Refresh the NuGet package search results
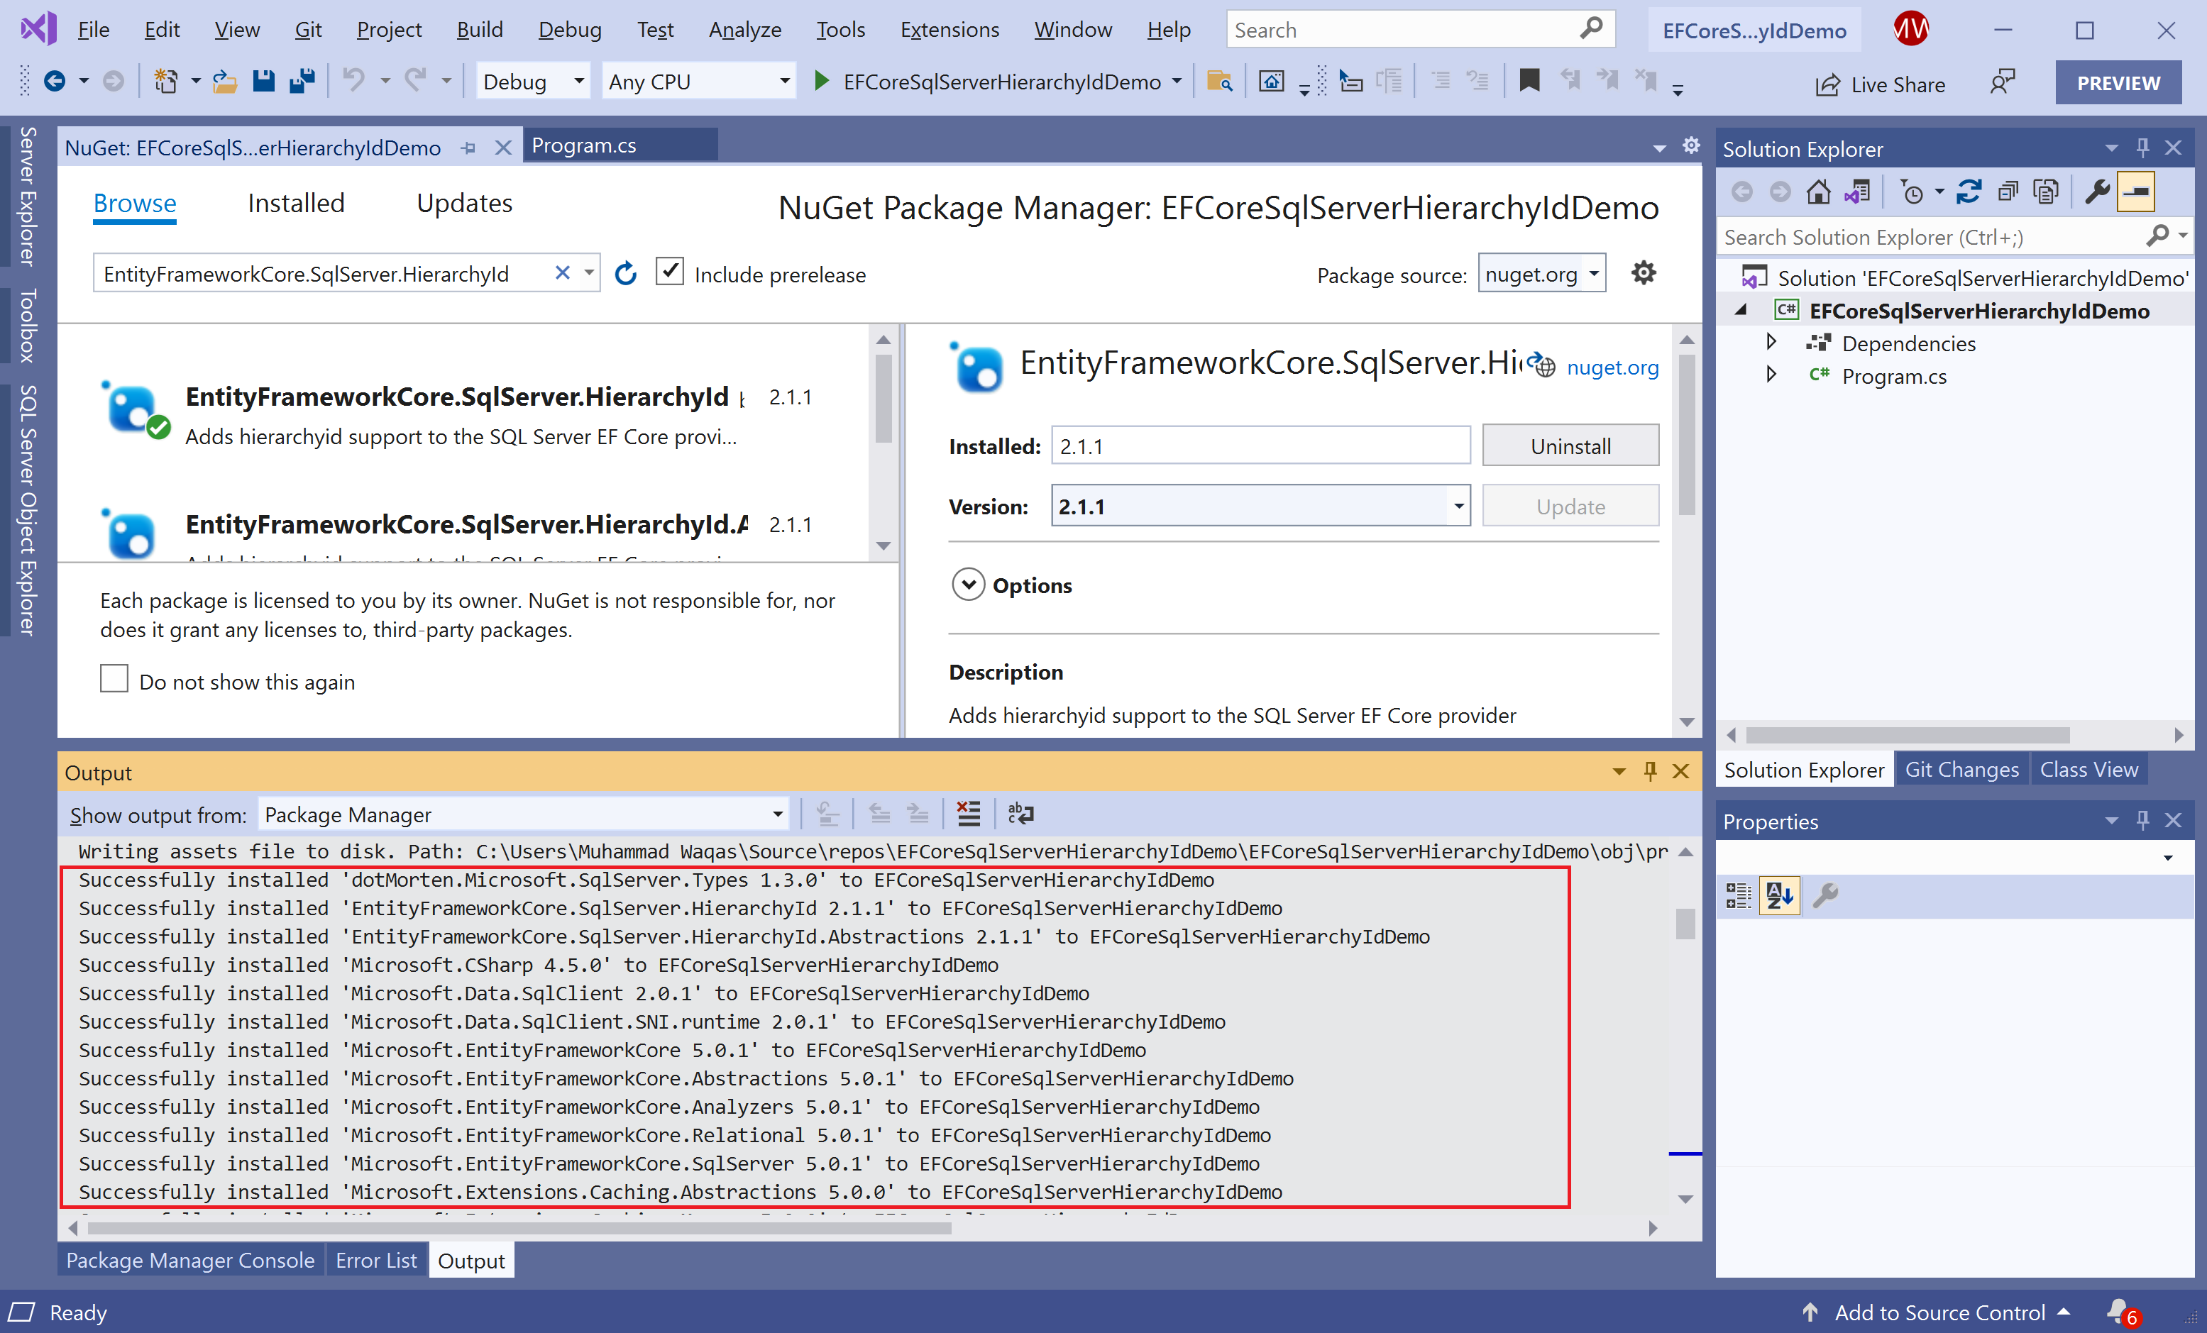The image size is (2207, 1333). [x=625, y=274]
